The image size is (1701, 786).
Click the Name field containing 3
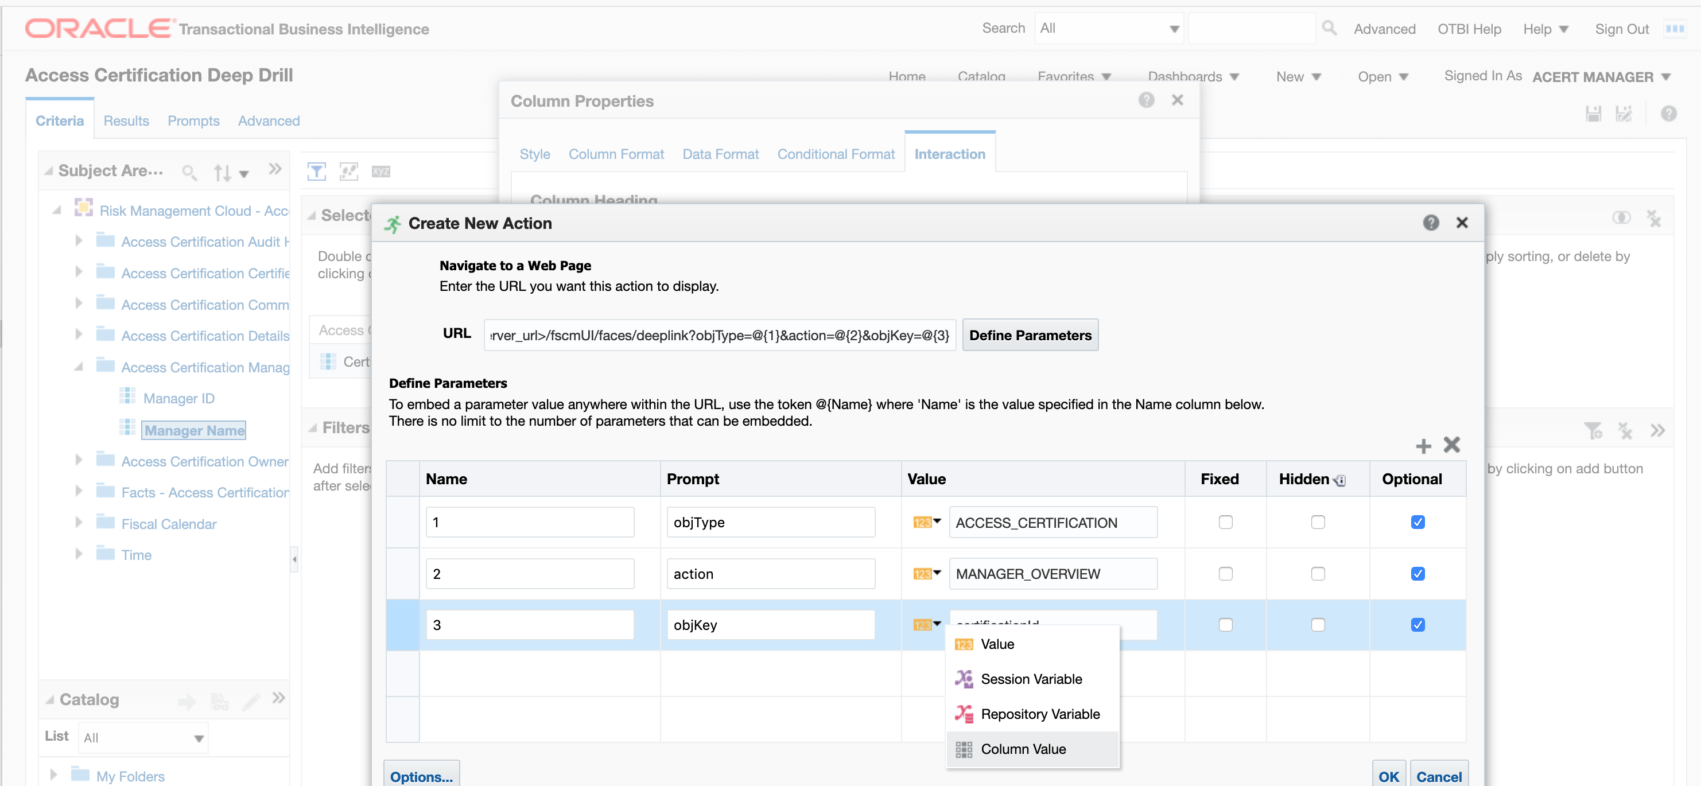coord(530,624)
